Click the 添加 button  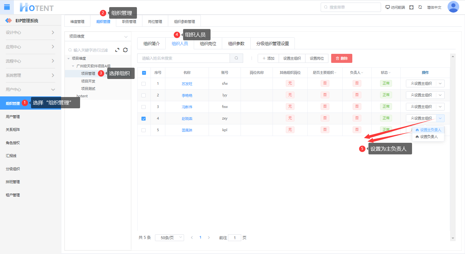click(x=268, y=58)
